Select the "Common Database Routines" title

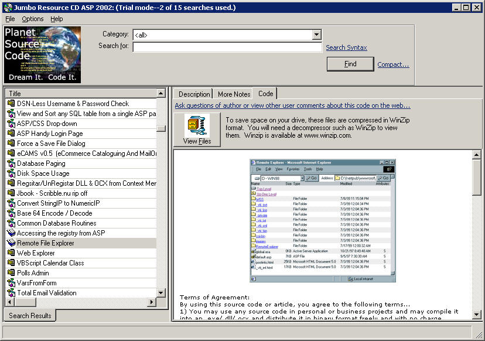(57, 223)
